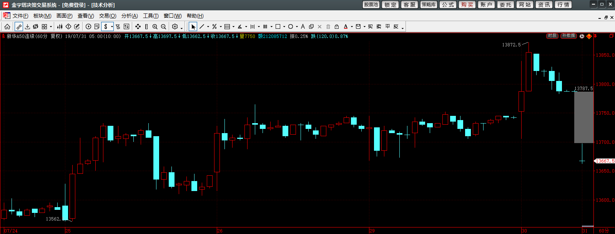Open the gear settings icon
615x234 pixels.
click(175, 26)
